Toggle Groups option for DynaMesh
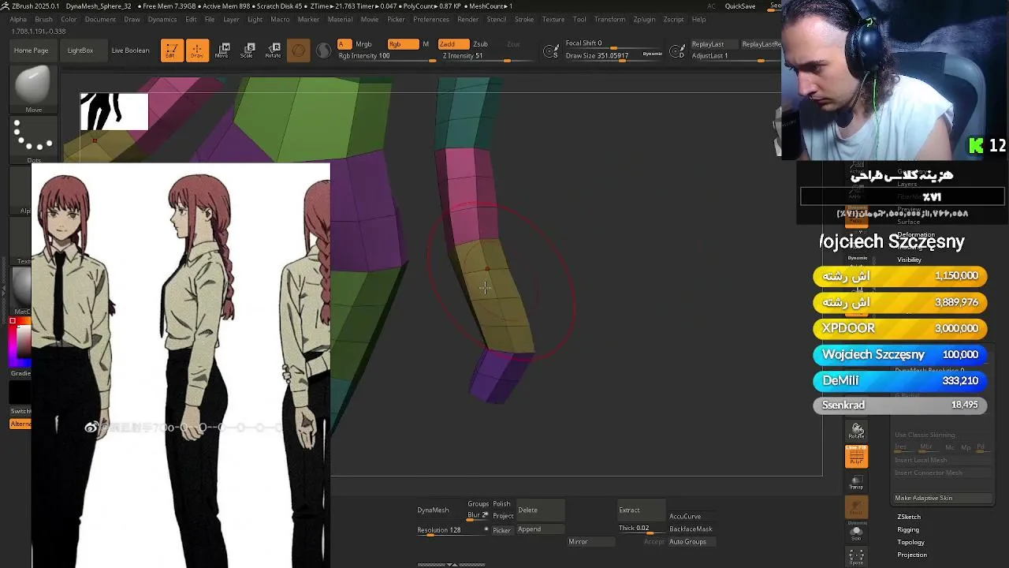The height and width of the screenshot is (568, 1009). (x=478, y=504)
